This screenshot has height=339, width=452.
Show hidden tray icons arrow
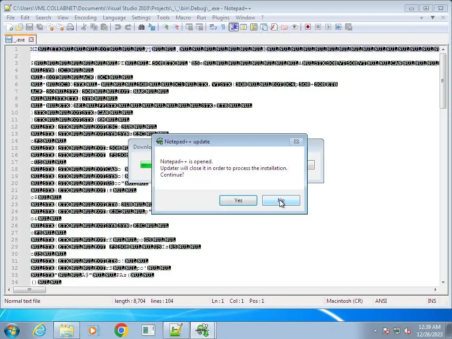click(375, 331)
